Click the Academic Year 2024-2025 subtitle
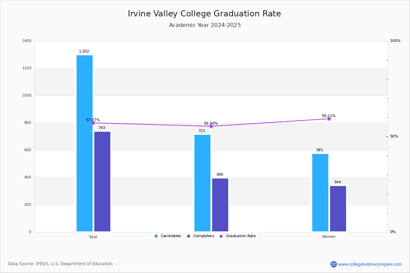410x273 pixels. [205, 25]
